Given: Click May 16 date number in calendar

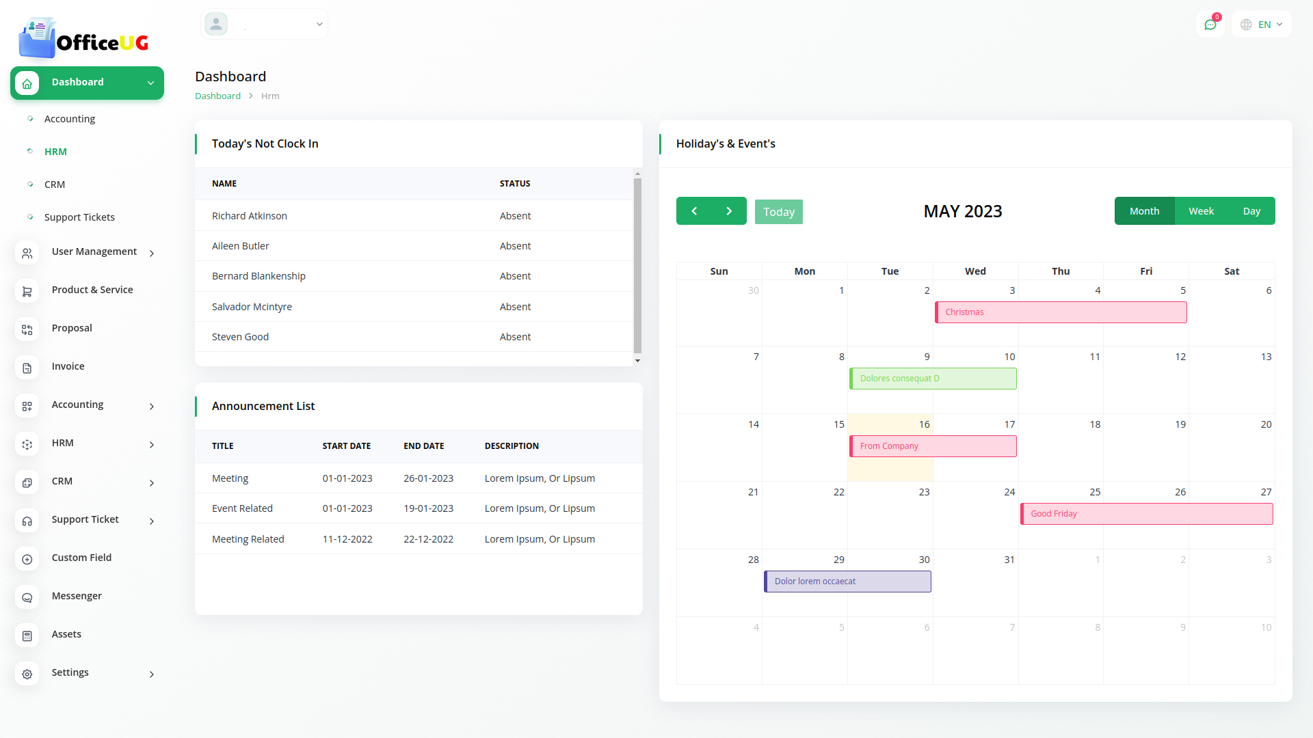Looking at the screenshot, I should pos(924,424).
